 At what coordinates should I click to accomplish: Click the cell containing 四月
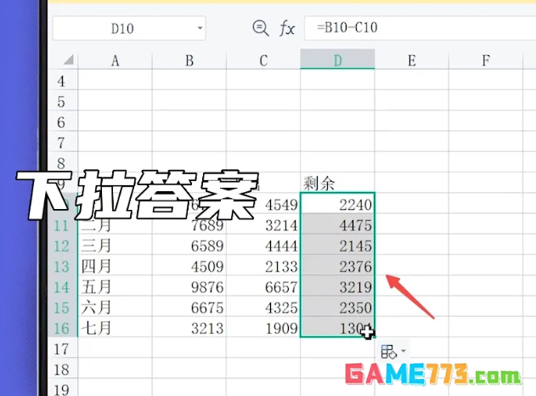[x=115, y=267]
